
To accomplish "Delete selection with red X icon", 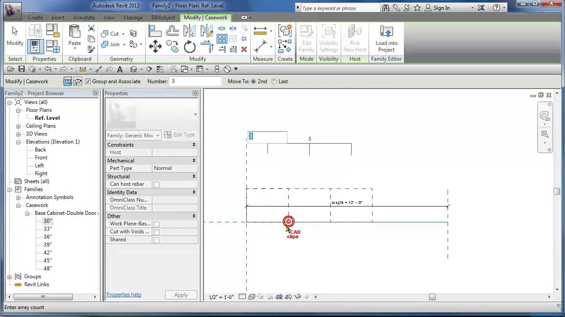I will [x=244, y=49].
